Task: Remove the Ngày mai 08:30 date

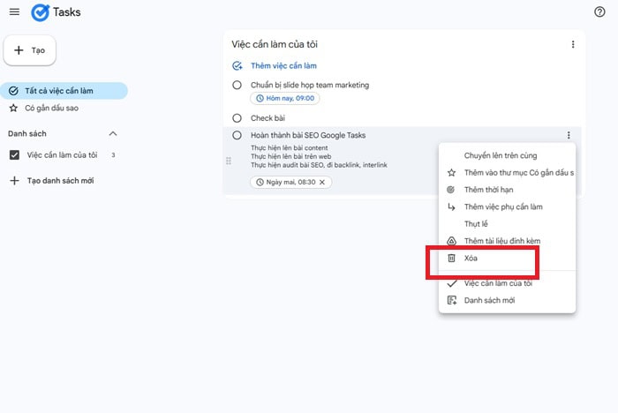Action: pyautogui.click(x=322, y=182)
